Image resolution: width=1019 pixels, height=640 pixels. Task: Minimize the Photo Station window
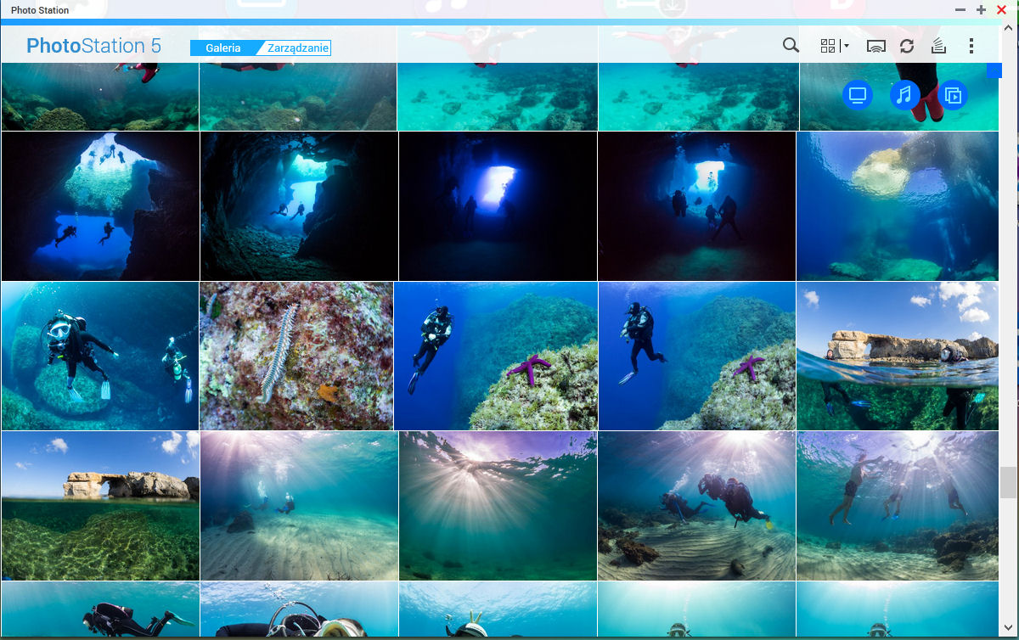coord(960,9)
